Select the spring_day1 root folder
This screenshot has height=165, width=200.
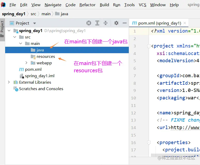31,31
